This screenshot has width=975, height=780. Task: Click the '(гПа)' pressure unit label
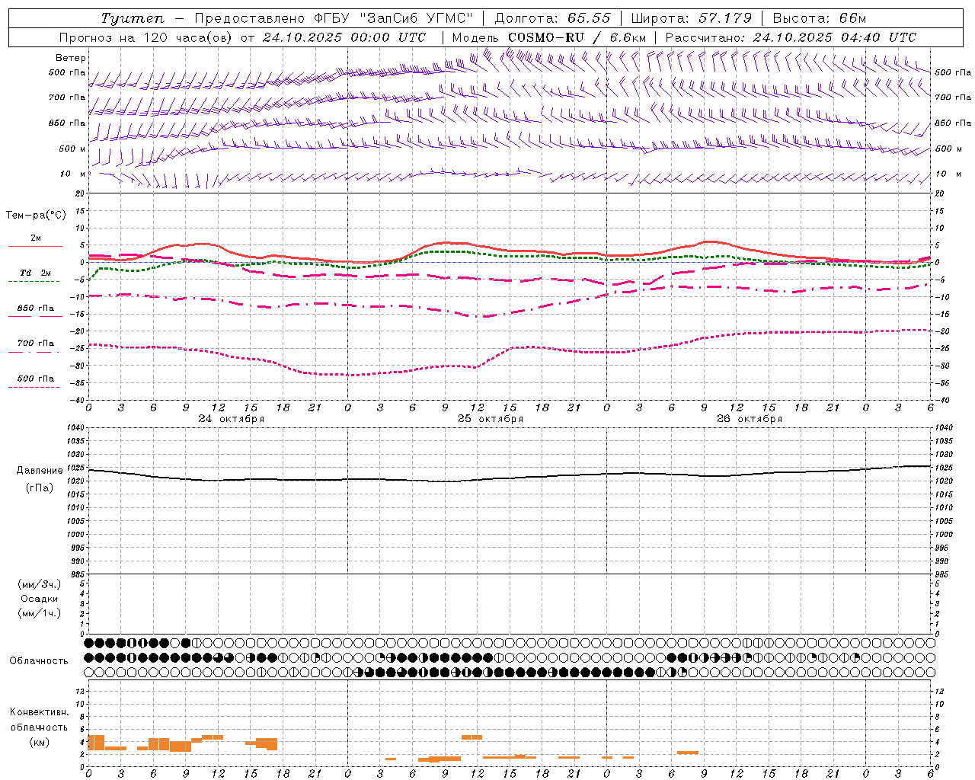click(x=40, y=487)
